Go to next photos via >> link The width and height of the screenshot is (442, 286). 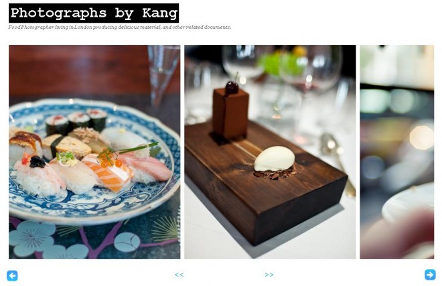click(269, 275)
